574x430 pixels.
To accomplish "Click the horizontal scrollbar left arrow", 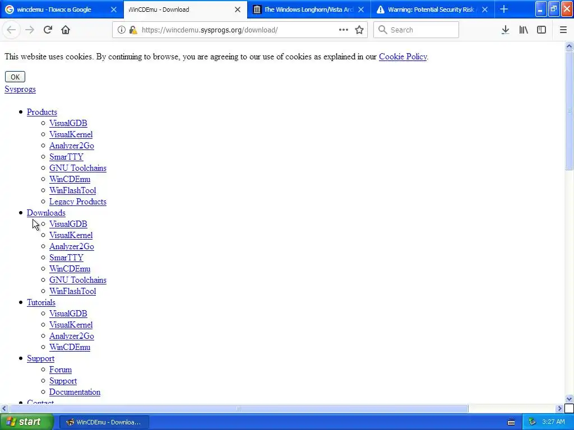I will 4,408.
